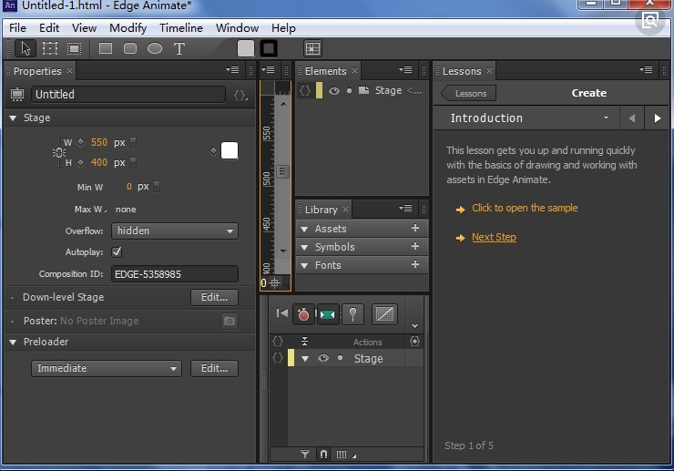Click the go to start playback button
Screen dimensions: 674x471
282,313
